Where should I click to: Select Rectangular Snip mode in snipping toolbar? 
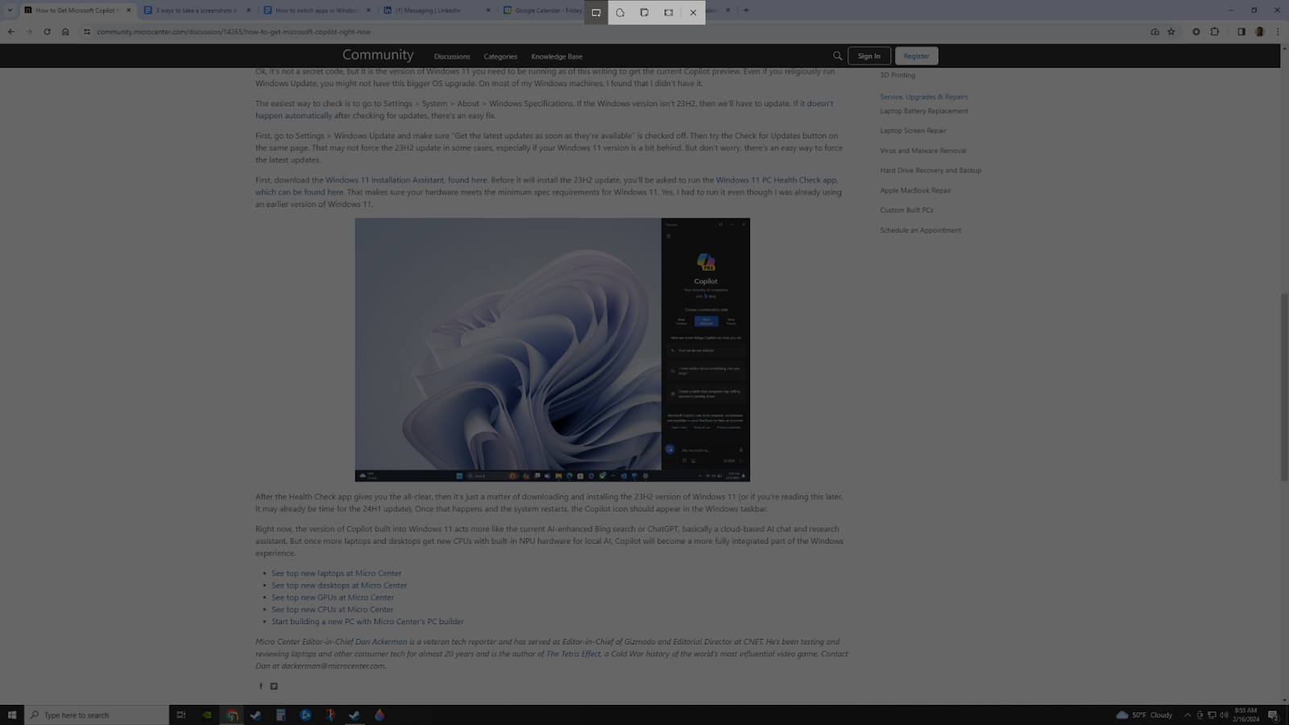click(596, 12)
